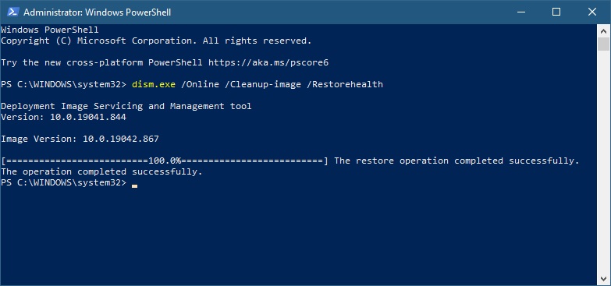This screenshot has height=286, width=611.
Task: Click the scrollbar down arrow
Action: coord(604,279)
